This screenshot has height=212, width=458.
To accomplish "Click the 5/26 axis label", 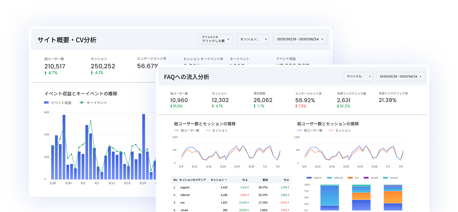I will coord(53,183).
